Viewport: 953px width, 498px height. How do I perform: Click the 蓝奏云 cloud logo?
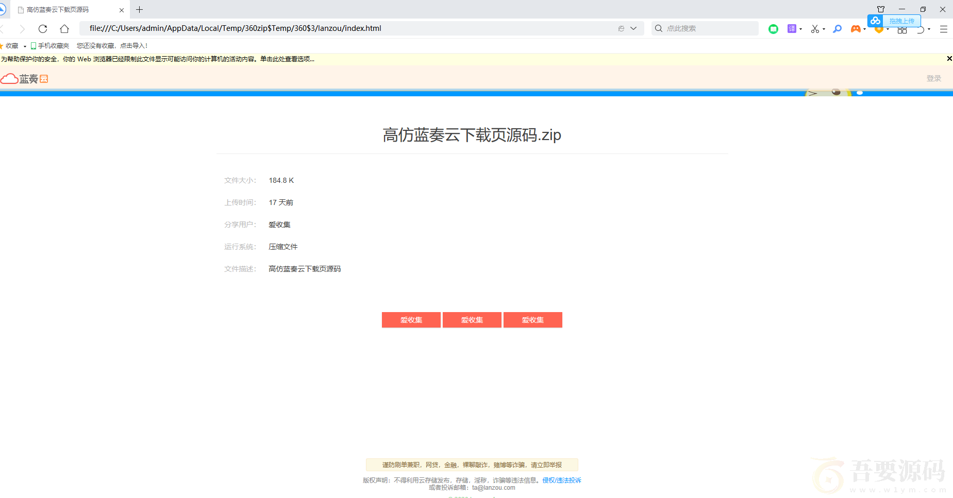24,79
